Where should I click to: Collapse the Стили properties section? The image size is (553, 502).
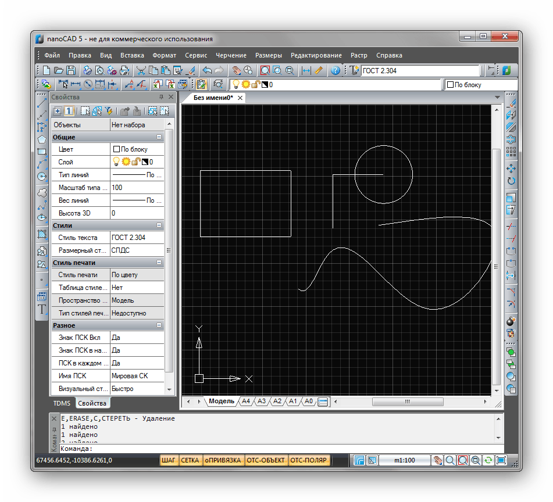(x=159, y=225)
